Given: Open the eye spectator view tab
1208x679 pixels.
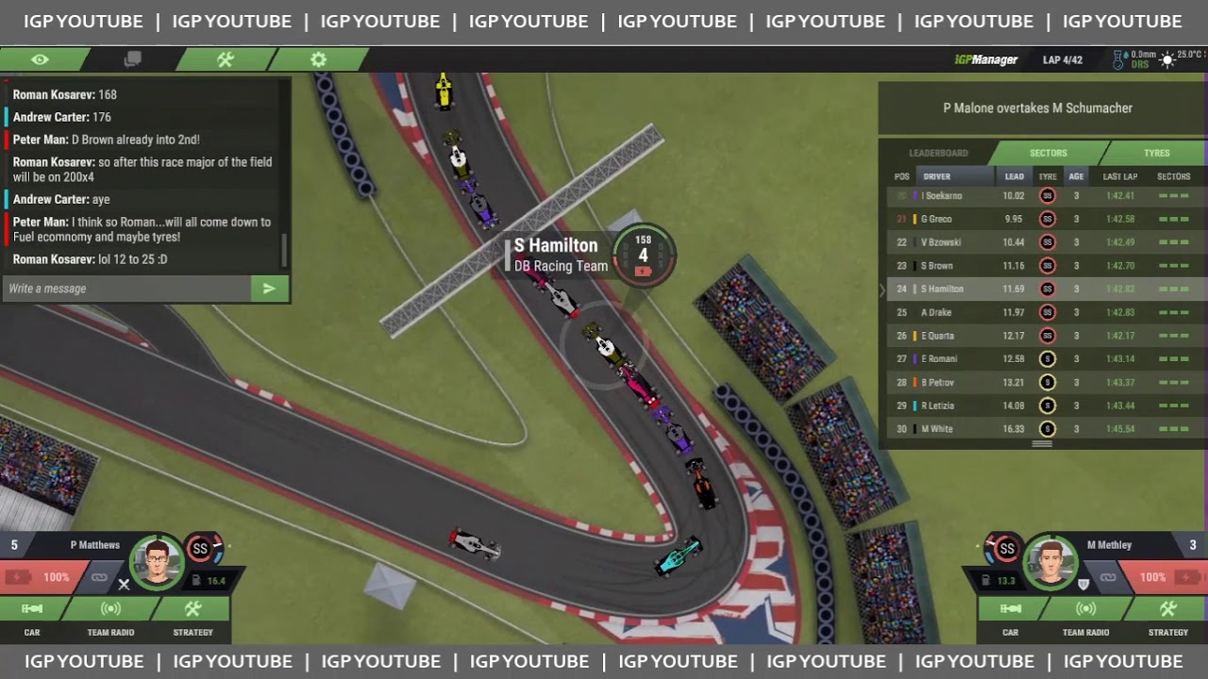Looking at the screenshot, I should point(40,59).
